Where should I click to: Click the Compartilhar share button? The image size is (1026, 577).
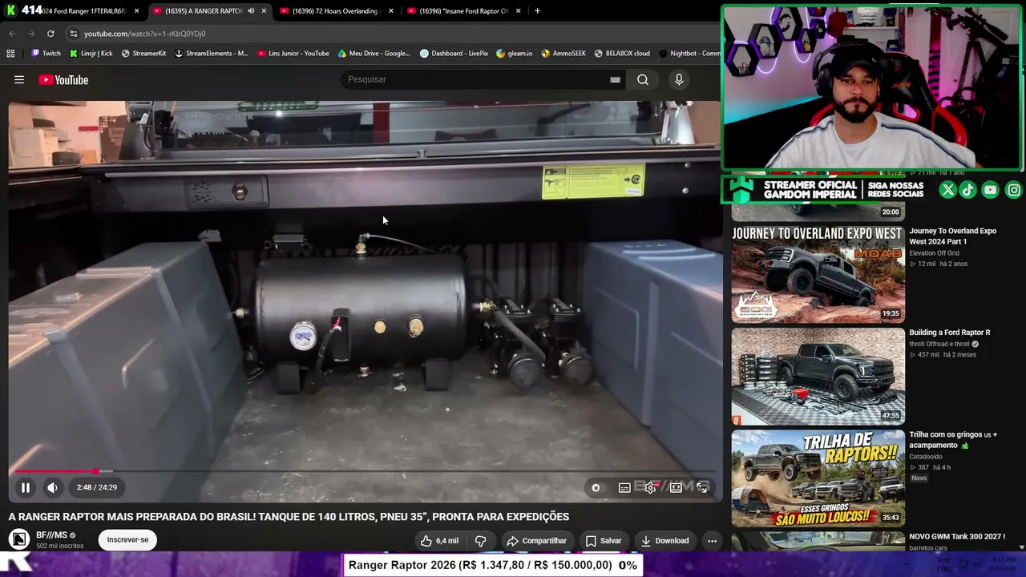(536, 541)
